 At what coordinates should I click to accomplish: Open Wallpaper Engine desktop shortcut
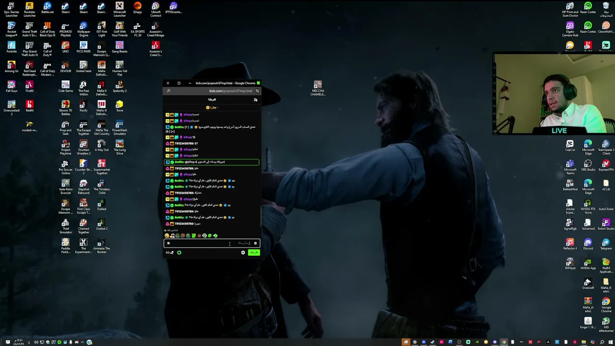click(84, 29)
